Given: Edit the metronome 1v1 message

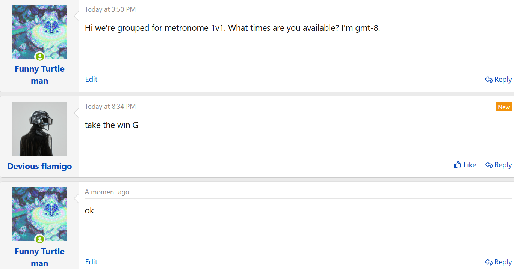Looking at the screenshot, I should 91,79.
